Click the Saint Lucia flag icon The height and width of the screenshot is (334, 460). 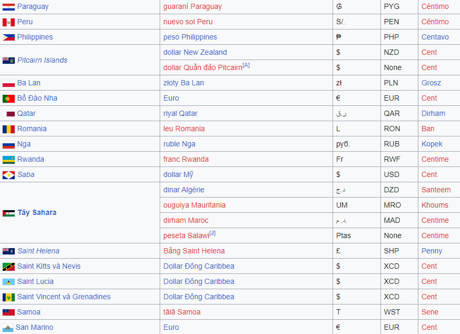[8, 282]
